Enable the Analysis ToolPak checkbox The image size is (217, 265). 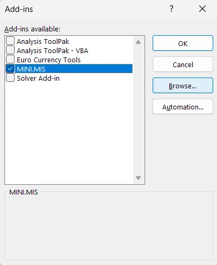point(10,41)
